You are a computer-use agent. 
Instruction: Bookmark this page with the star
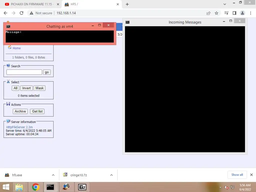216,13
